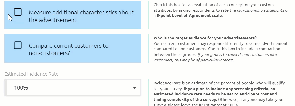Screen dimensions: 295x106
Task: Click the gray left edge of the rate dropdown
Action: (x=5, y=88)
